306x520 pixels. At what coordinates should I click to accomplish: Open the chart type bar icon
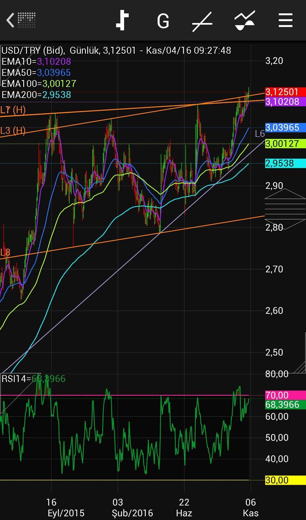(122, 20)
